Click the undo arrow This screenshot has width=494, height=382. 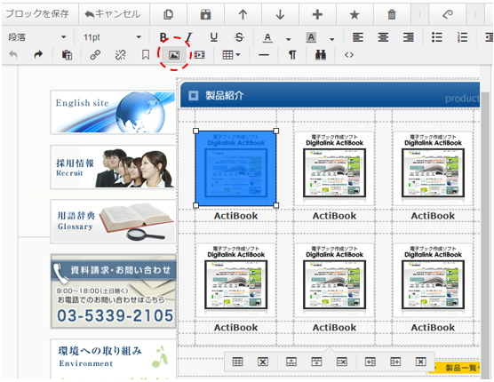point(13,55)
